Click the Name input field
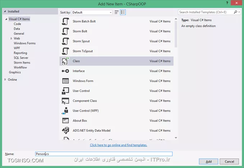This screenshot has height=168, width=244. pyautogui.click(x=104, y=154)
